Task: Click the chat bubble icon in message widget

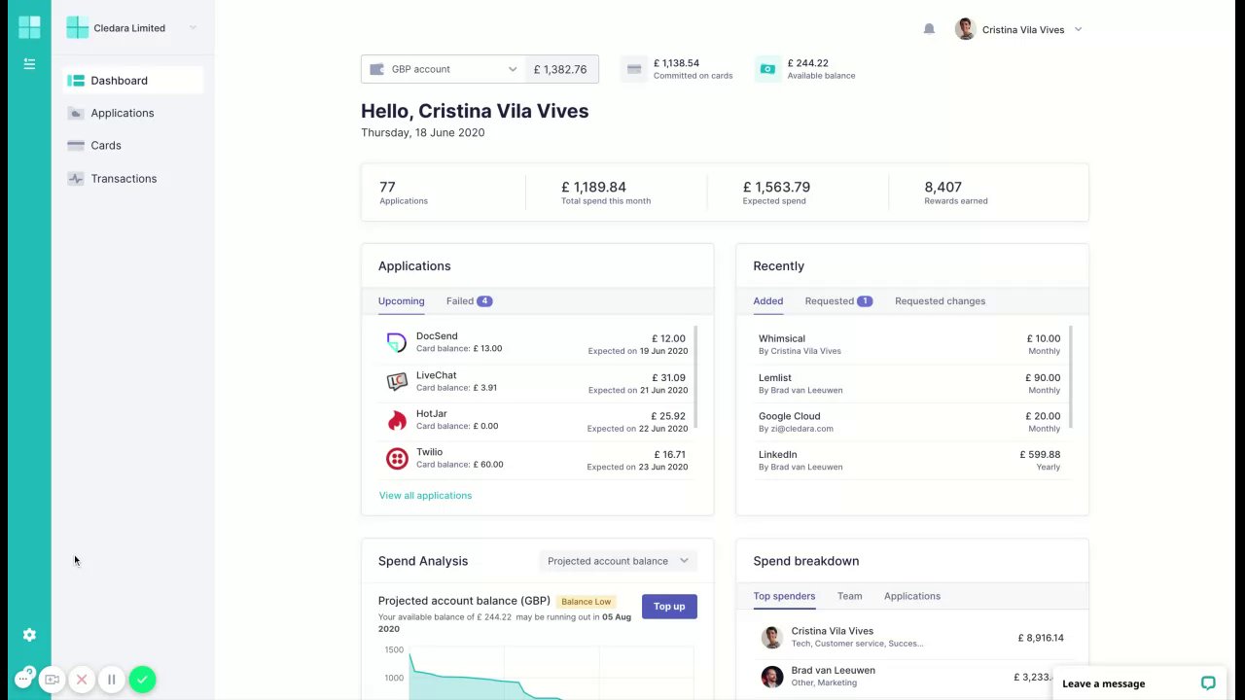Action: point(1208,683)
